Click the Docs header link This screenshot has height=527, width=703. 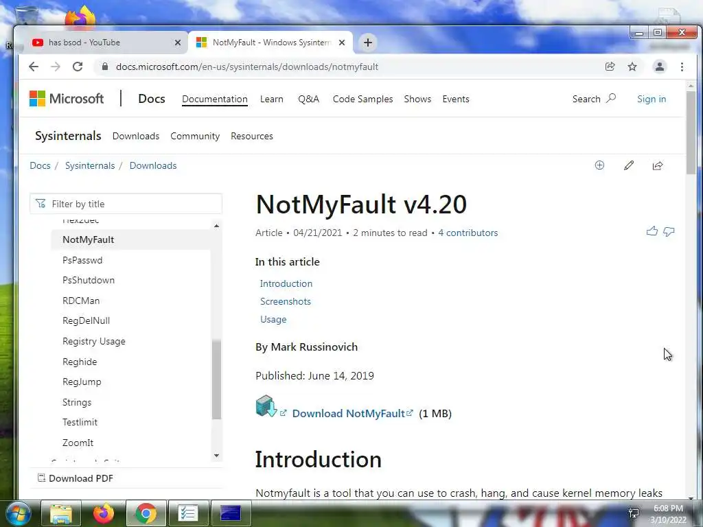pos(152,99)
